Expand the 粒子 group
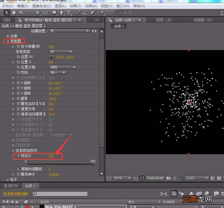The image size is (224, 208). click(x=8, y=180)
